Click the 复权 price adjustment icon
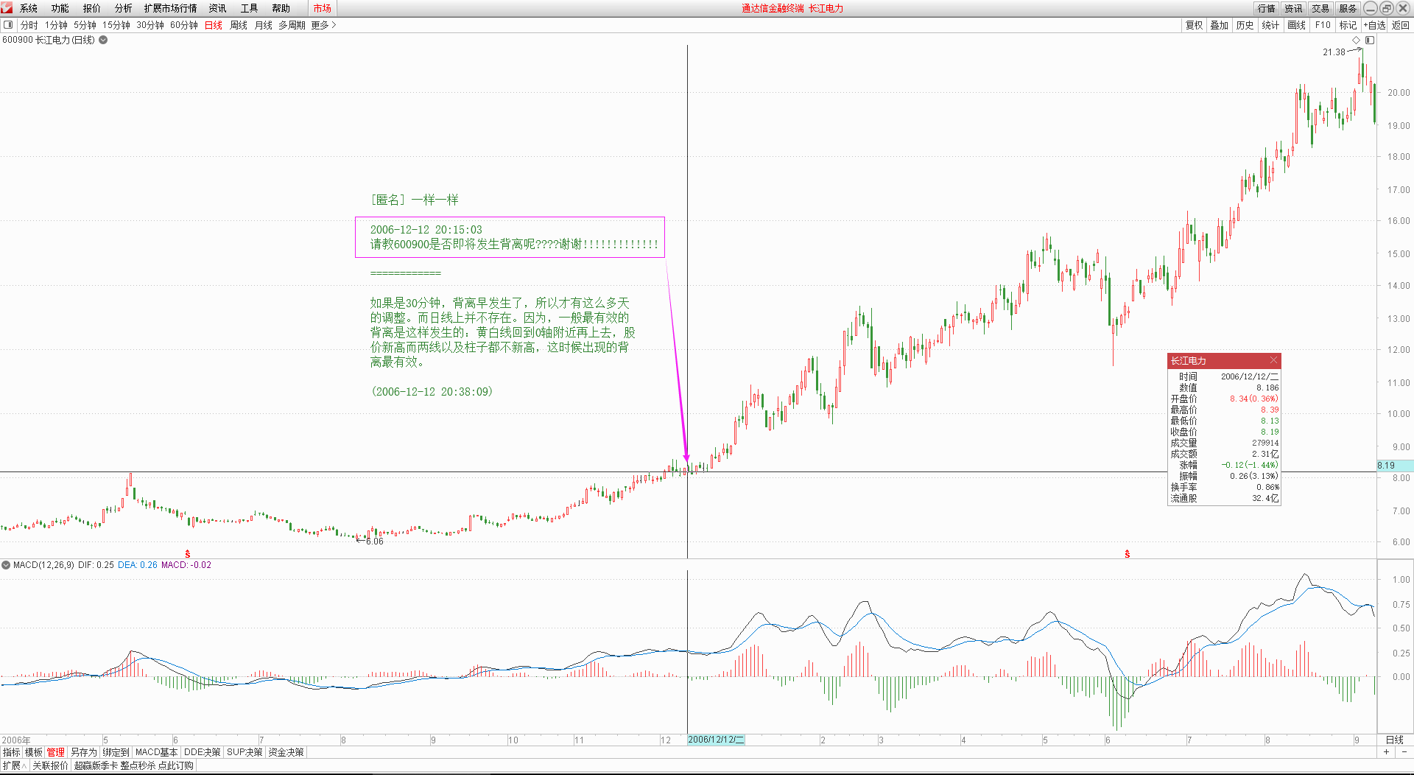The image size is (1414, 775). click(1193, 24)
